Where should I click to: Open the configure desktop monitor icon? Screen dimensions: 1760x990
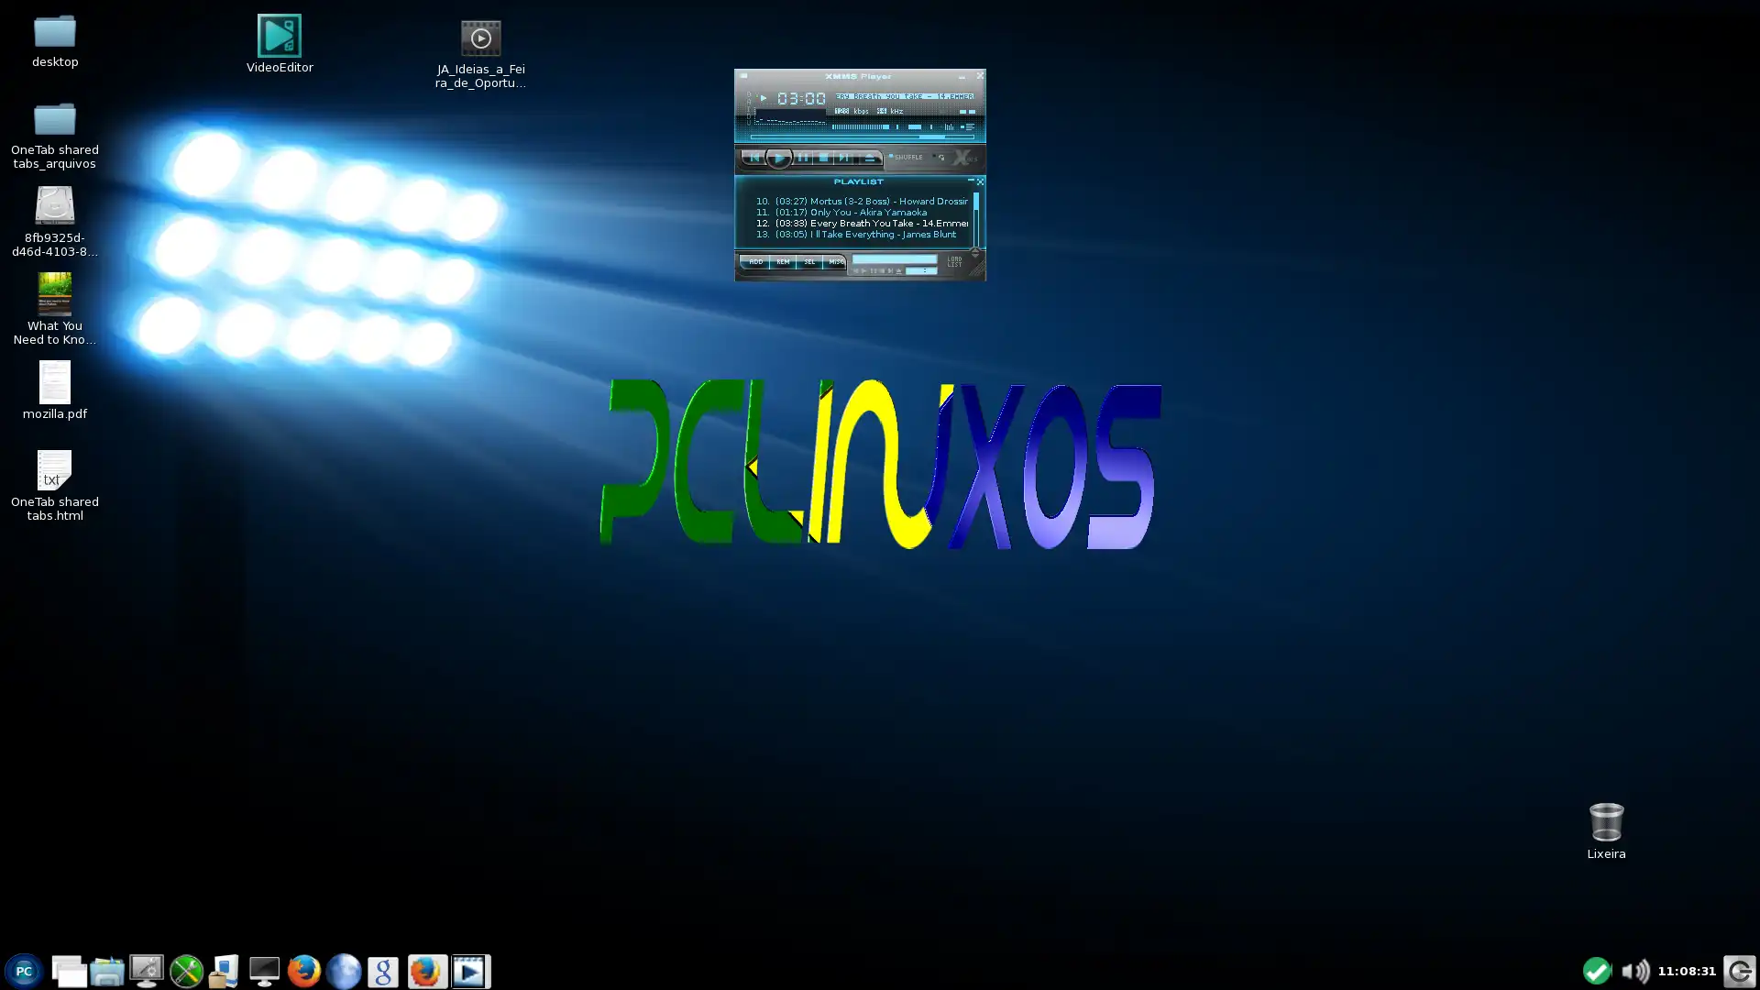[146, 971]
